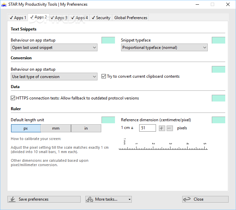The height and width of the screenshot is (210, 236).
Task: Click green marker beside Conversion startup behaviour
Action: 219,69
